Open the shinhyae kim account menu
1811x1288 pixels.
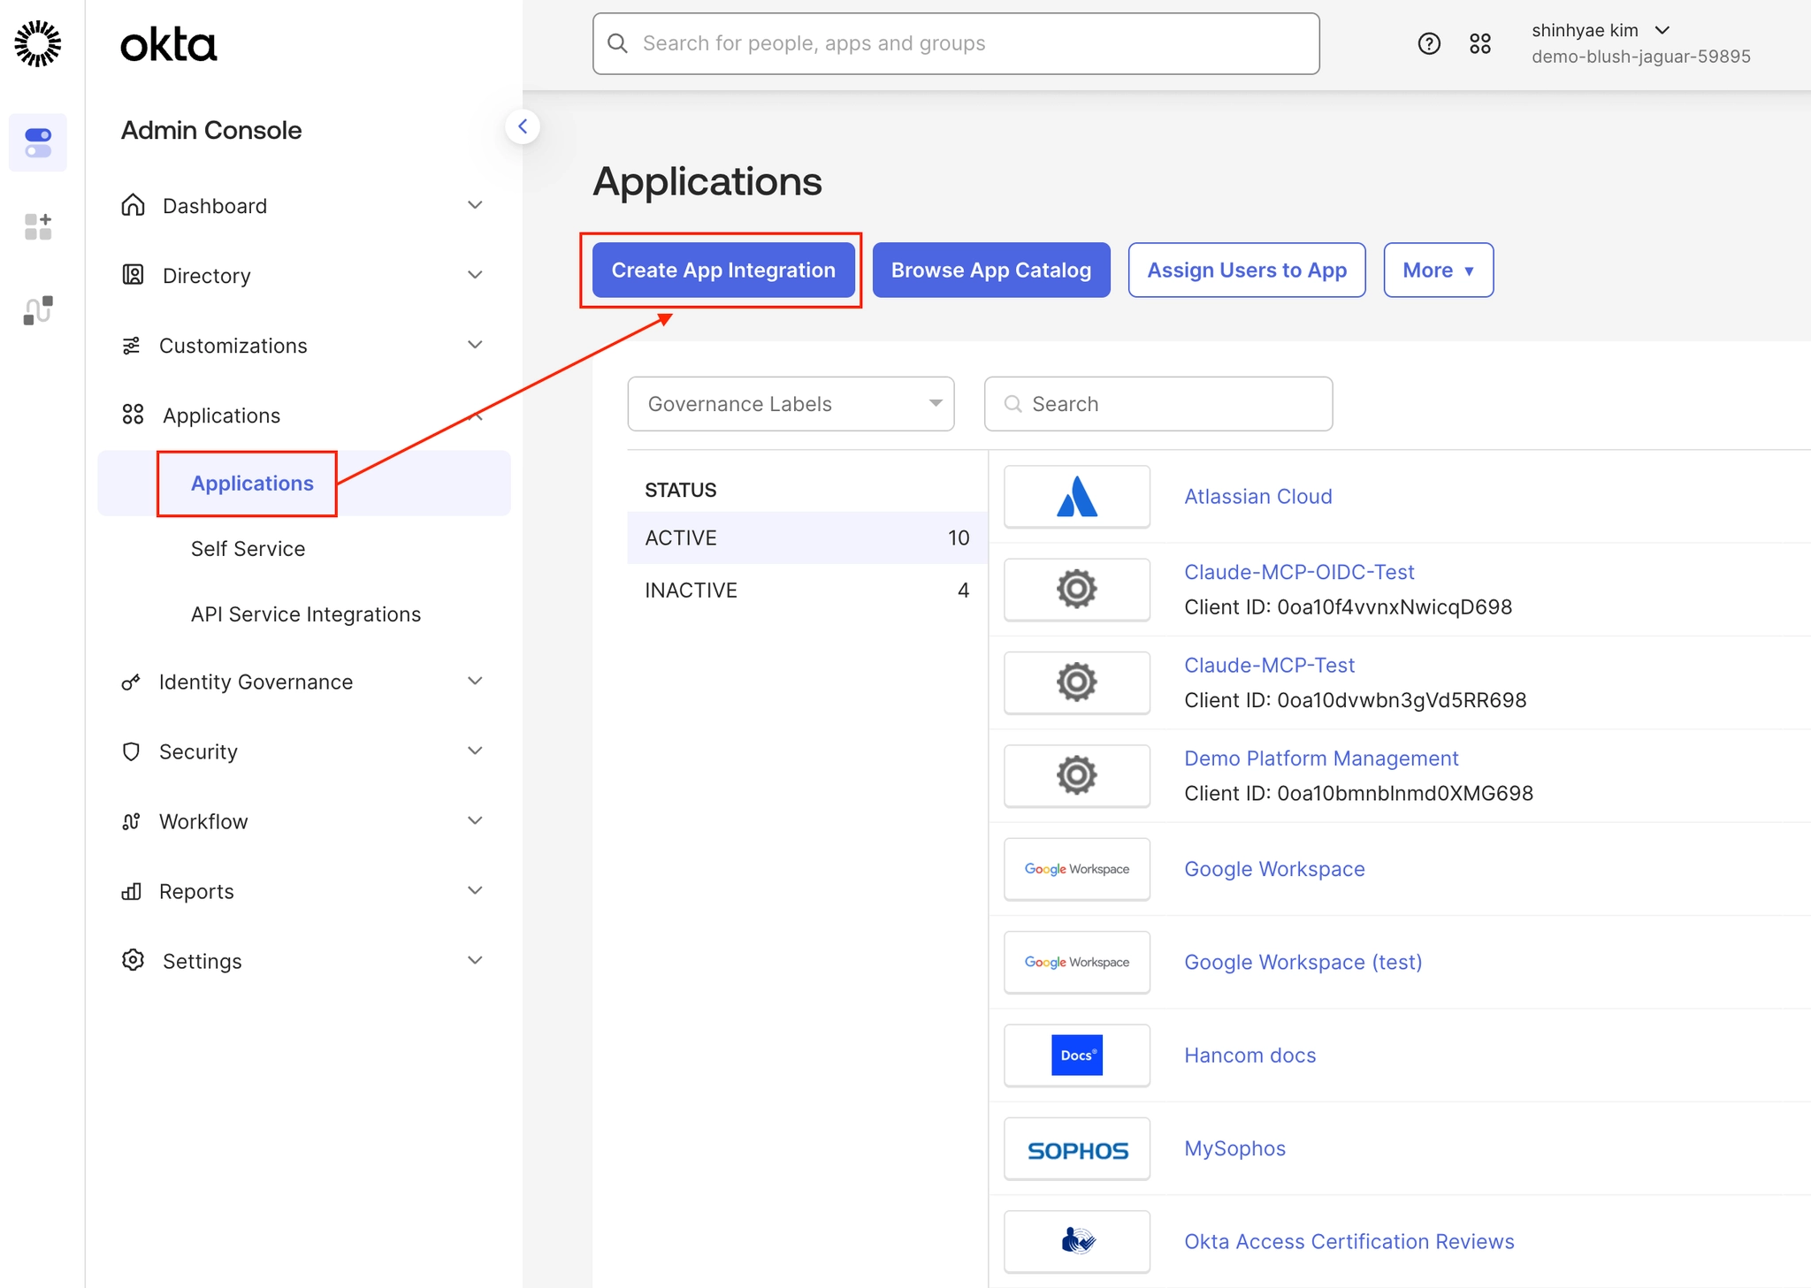point(1601,31)
